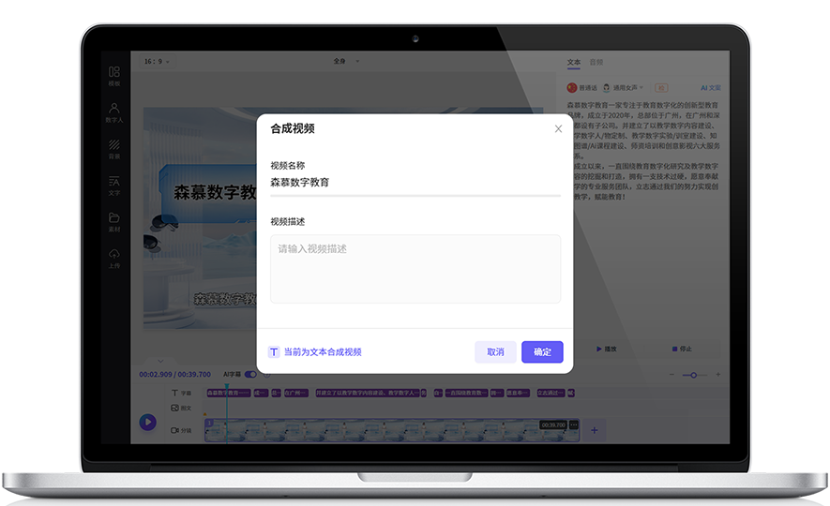Click the 取消 cancel button
Viewport: 830px width, 506px height.
(494, 352)
